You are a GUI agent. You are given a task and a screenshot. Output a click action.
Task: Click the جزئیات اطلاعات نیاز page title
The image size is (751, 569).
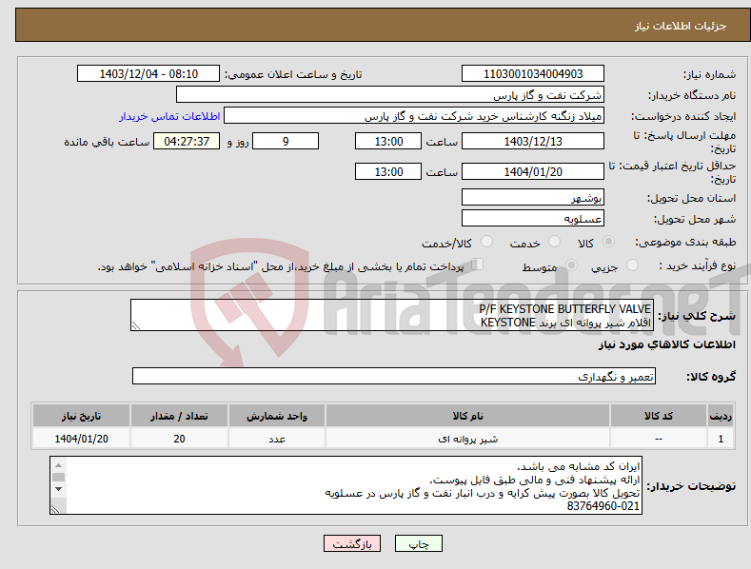click(x=681, y=26)
